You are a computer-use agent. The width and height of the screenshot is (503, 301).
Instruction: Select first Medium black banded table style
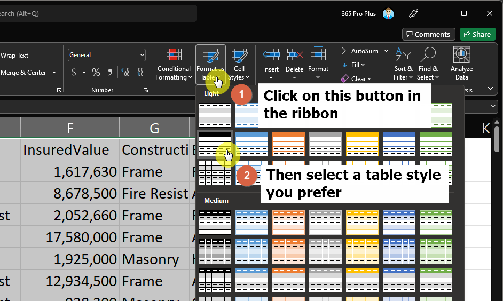coord(215,223)
